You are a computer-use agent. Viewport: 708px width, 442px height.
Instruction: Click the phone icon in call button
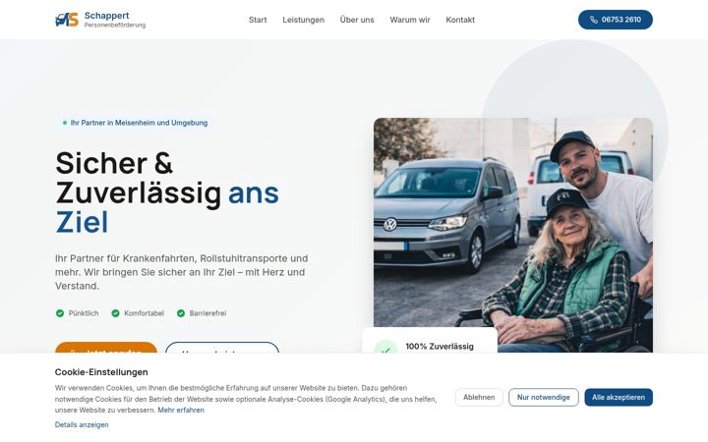click(x=594, y=20)
